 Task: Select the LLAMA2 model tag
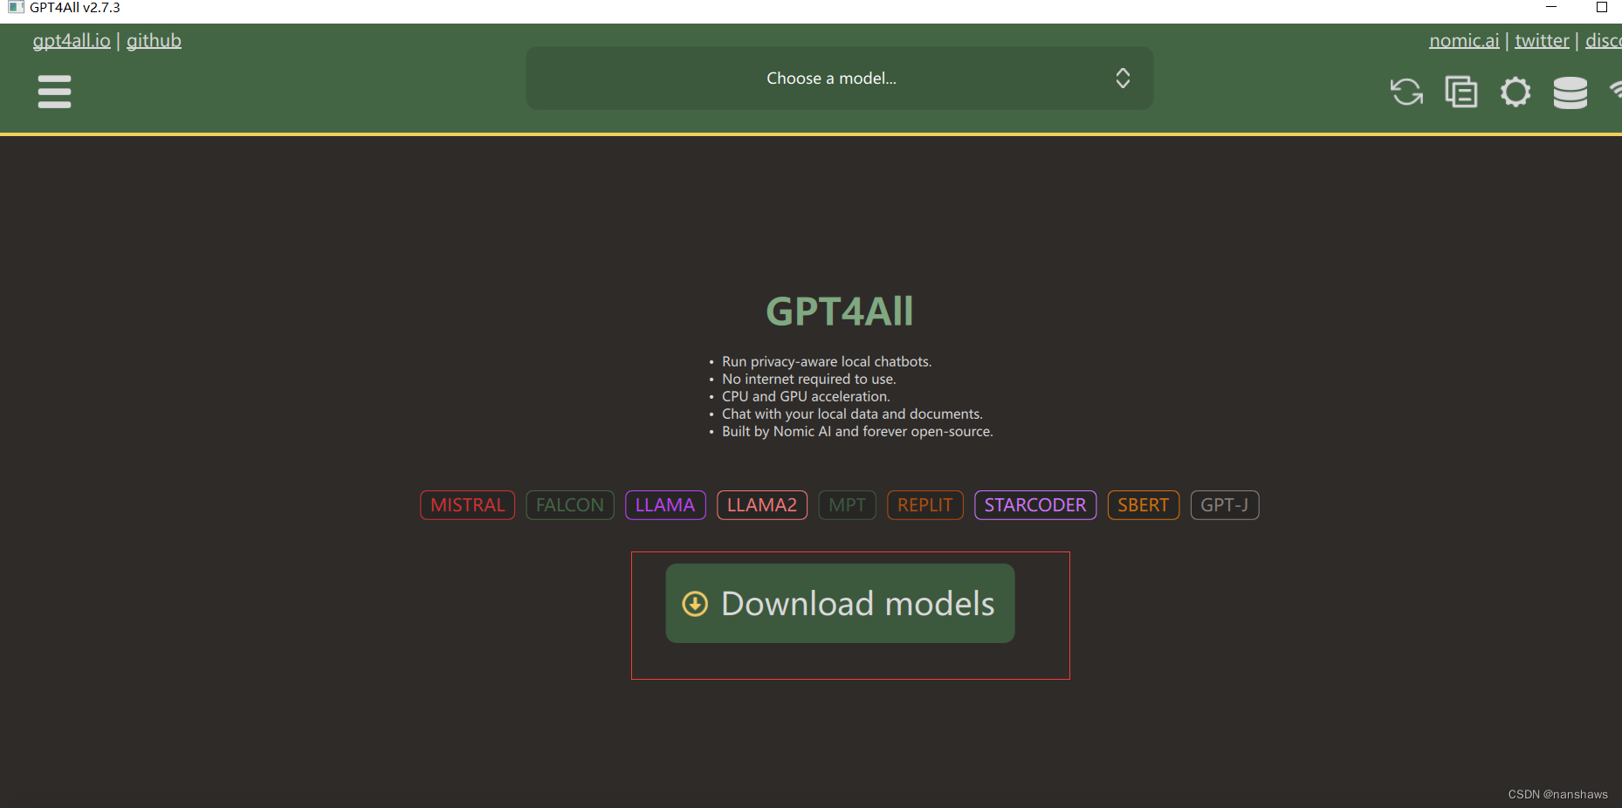(x=762, y=505)
